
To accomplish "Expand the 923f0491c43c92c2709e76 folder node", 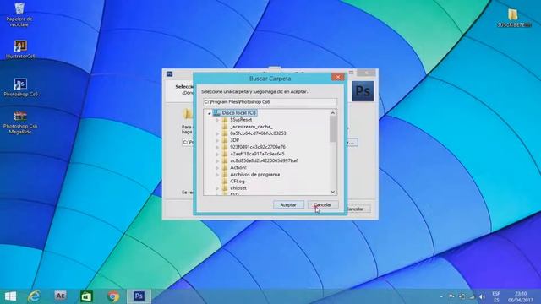I will [217, 147].
